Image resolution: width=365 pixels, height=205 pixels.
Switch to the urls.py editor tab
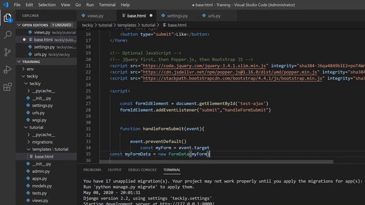[216, 15]
